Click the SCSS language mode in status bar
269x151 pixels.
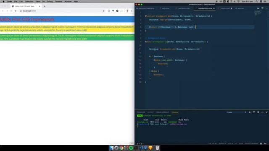coord(240,143)
